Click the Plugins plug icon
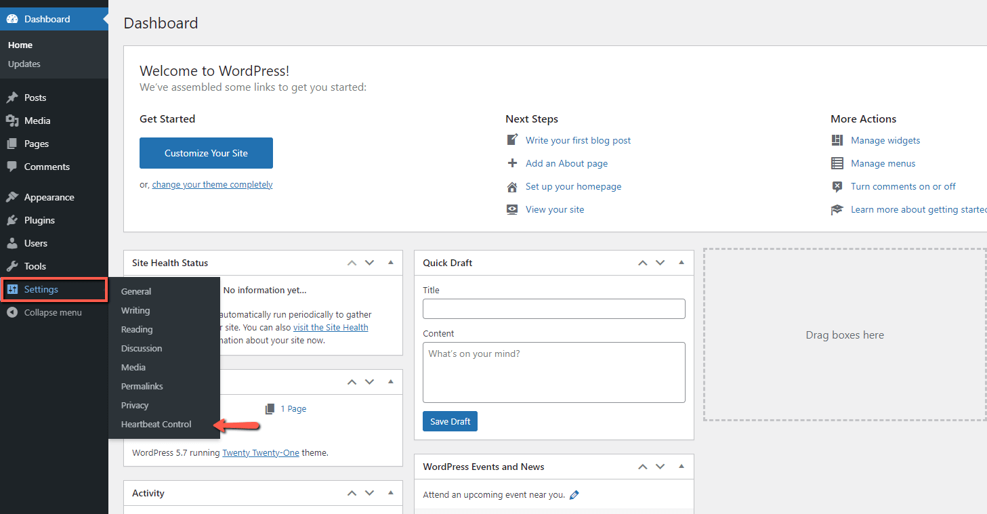 pyautogui.click(x=12, y=220)
